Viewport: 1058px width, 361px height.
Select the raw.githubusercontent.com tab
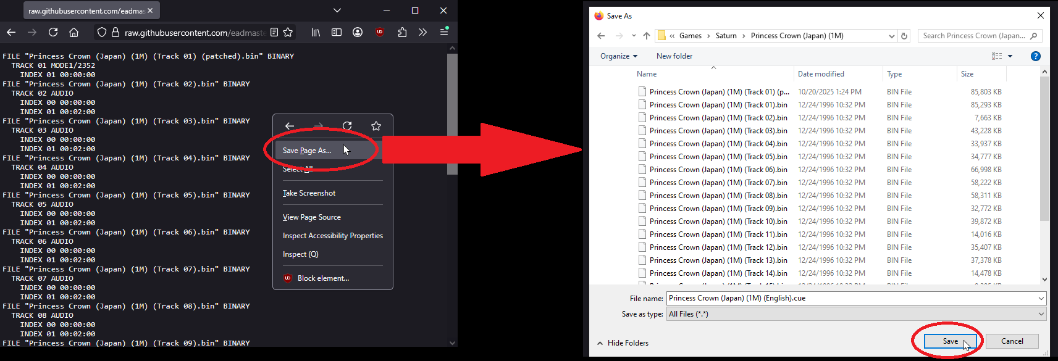[x=91, y=10]
